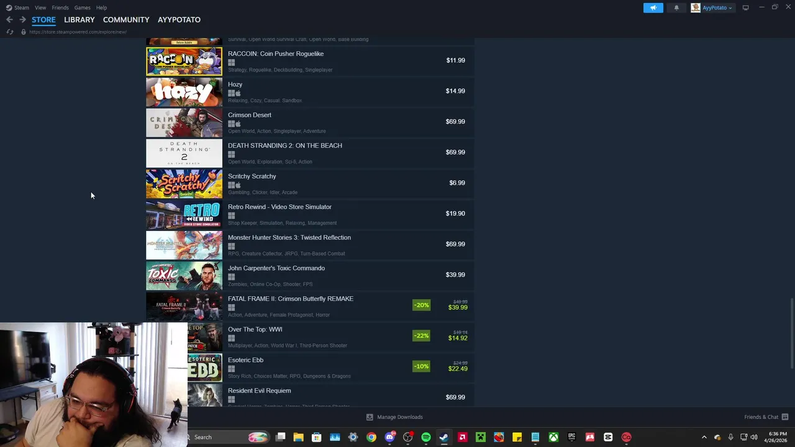The height and width of the screenshot is (447, 795).
Task: Go back with the left arrow
Action: pos(9,20)
